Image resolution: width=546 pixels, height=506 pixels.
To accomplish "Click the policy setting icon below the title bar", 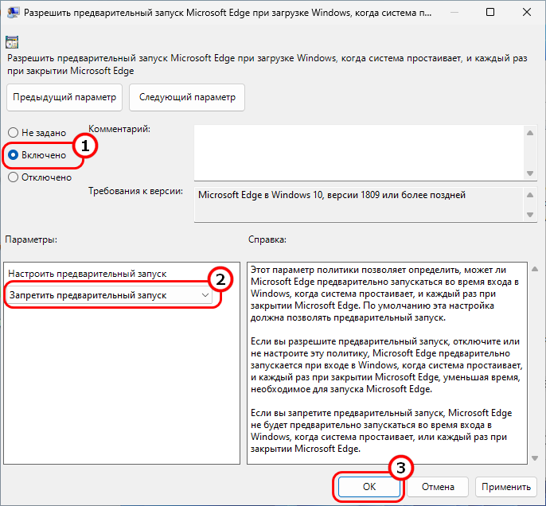I will (12, 42).
